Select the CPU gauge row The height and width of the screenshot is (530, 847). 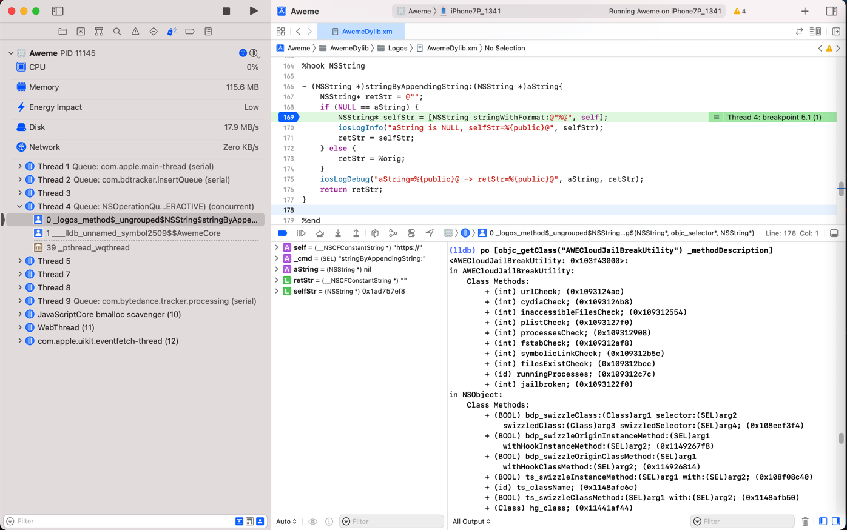pyautogui.click(x=138, y=67)
